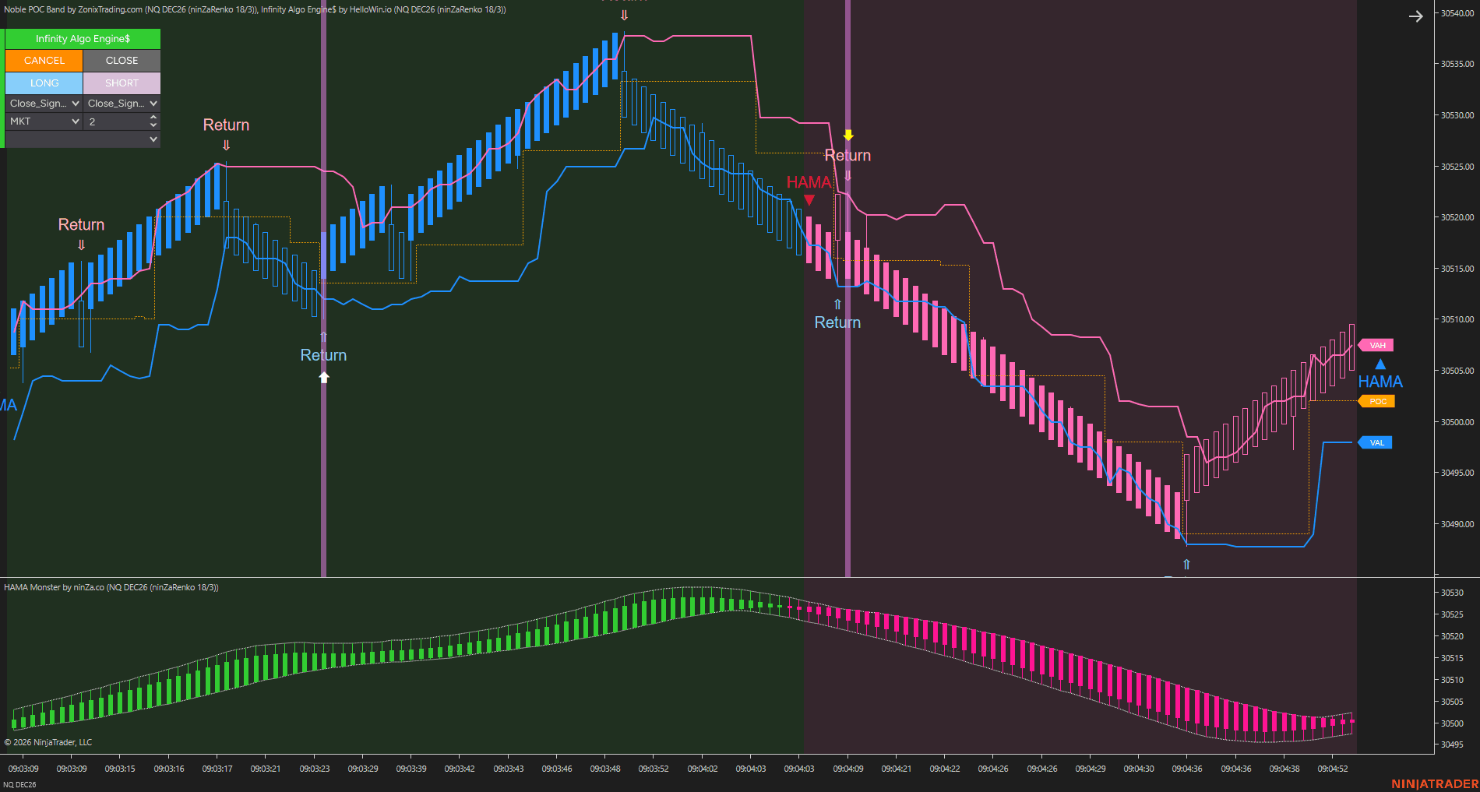This screenshot has width=1480, height=792.
Task: Click the Infinity Algo Engine$ header button
Action: (x=83, y=39)
